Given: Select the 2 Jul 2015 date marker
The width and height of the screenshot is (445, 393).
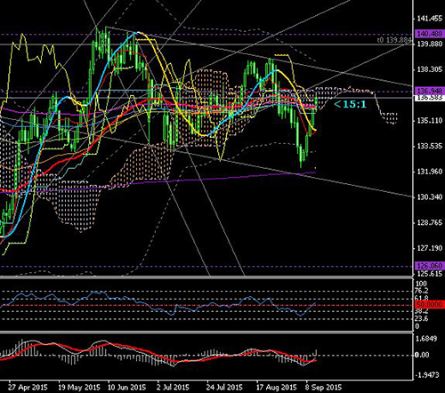Looking at the screenshot, I should tap(173, 387).
